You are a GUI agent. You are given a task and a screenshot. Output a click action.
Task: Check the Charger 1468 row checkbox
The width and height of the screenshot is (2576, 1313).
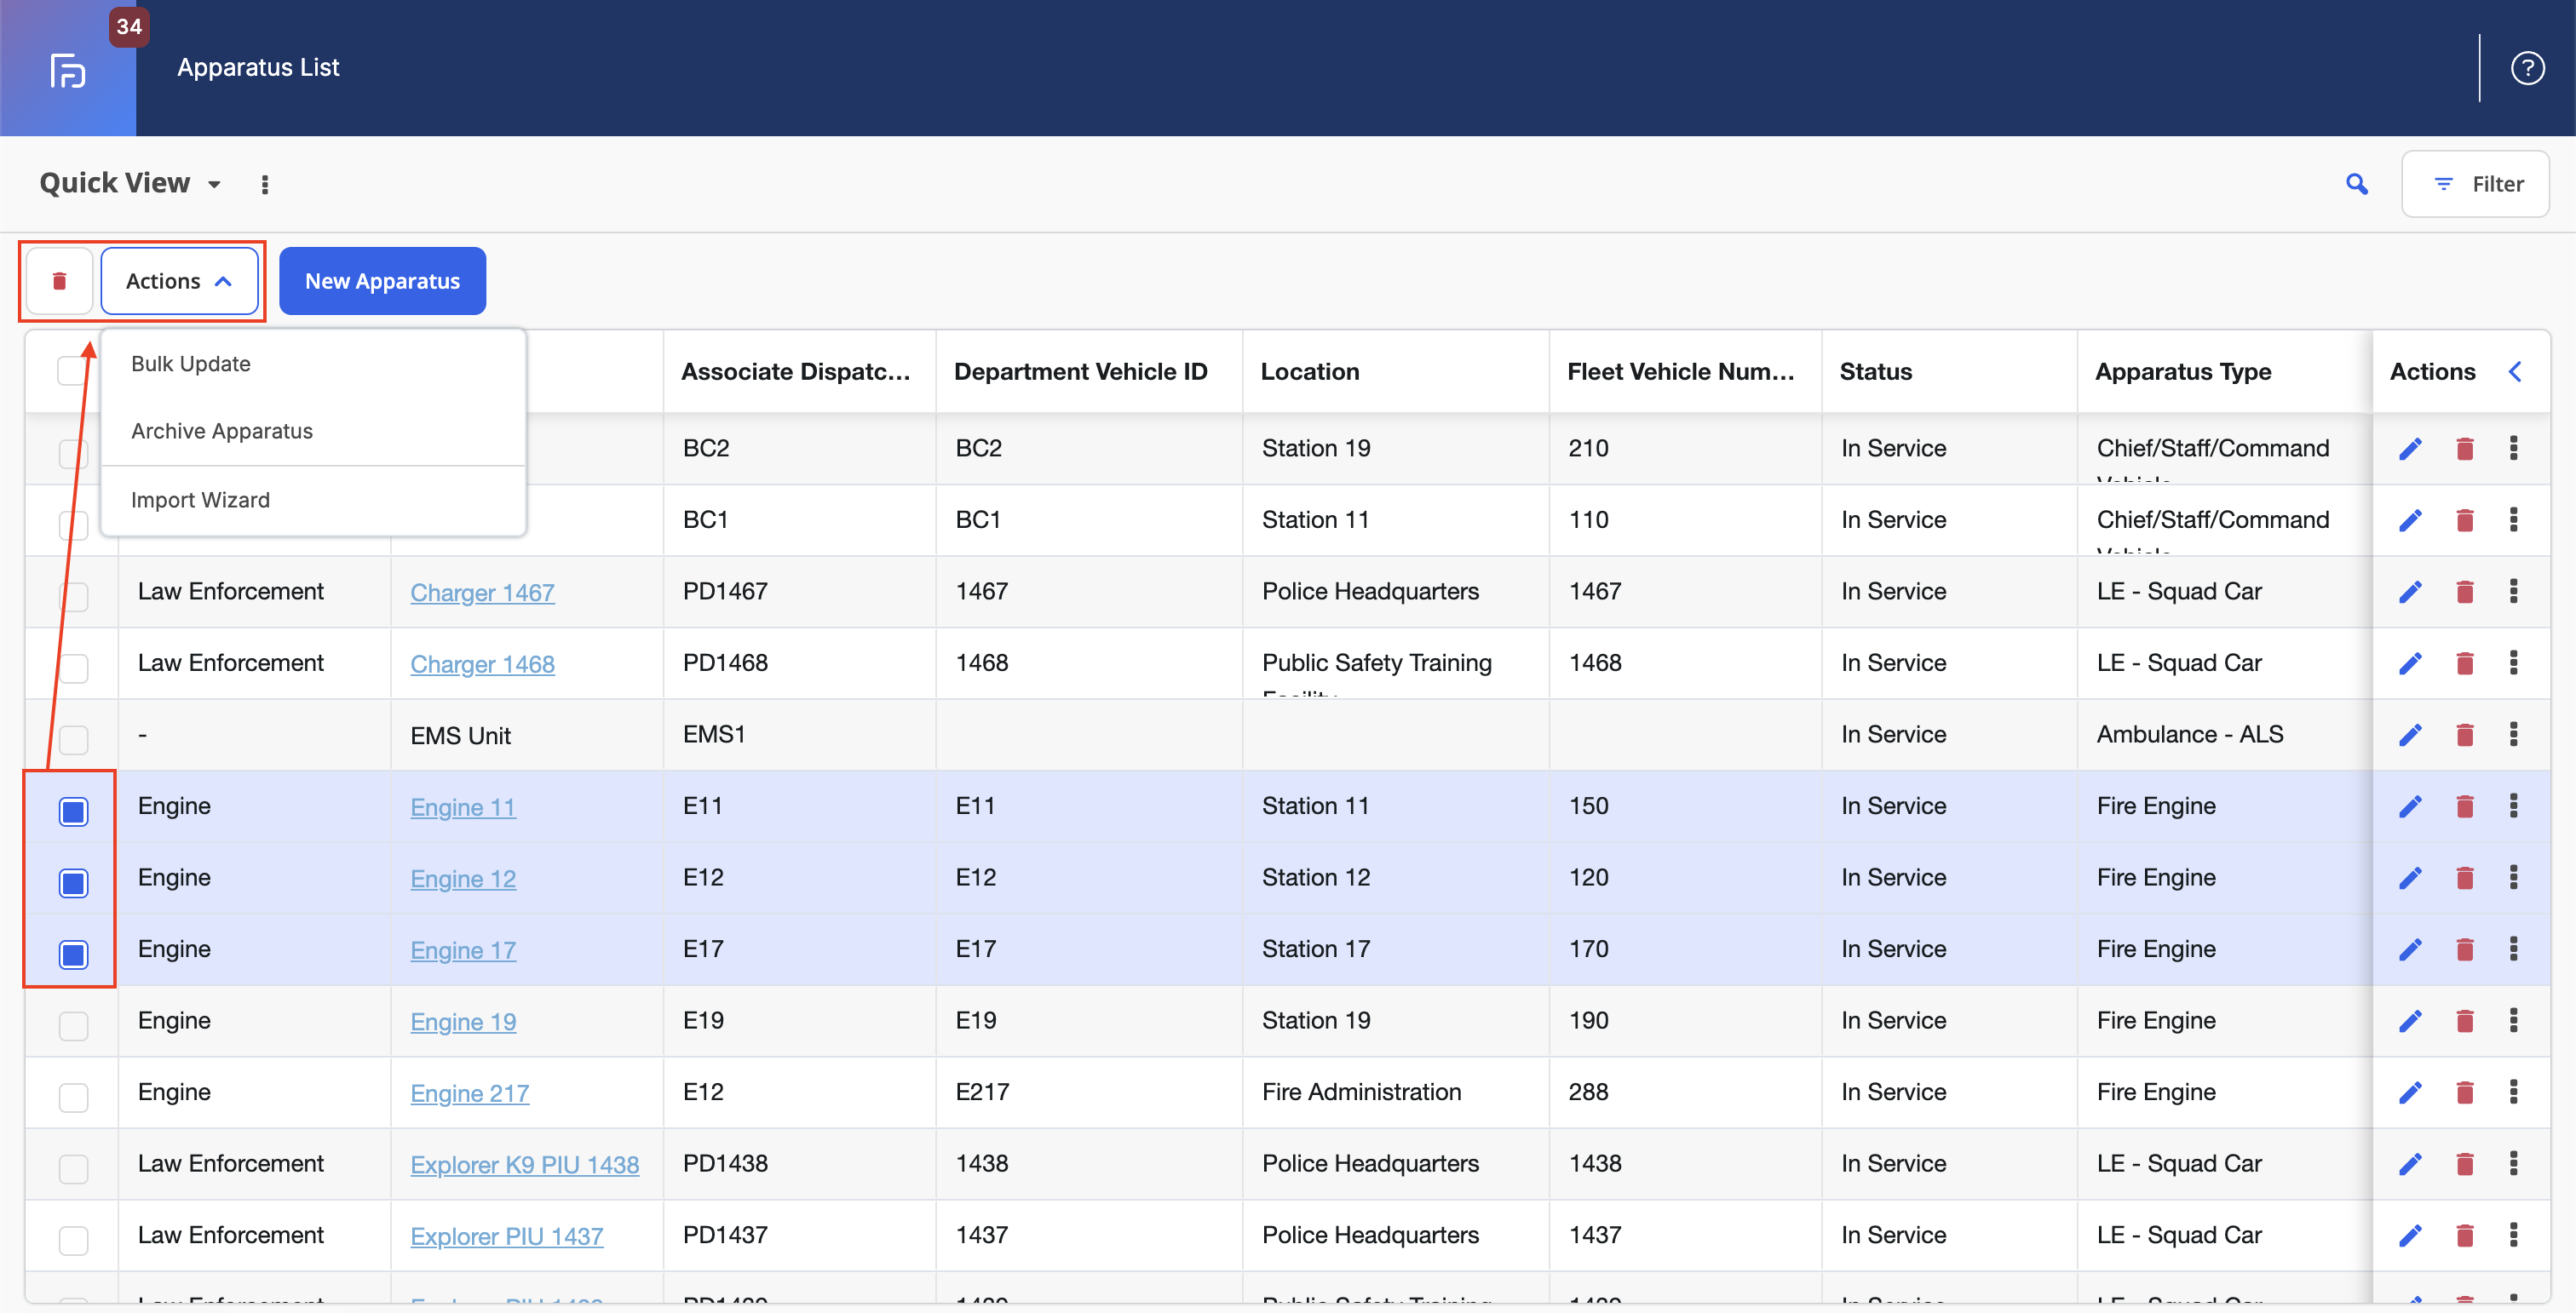(73, 668)
